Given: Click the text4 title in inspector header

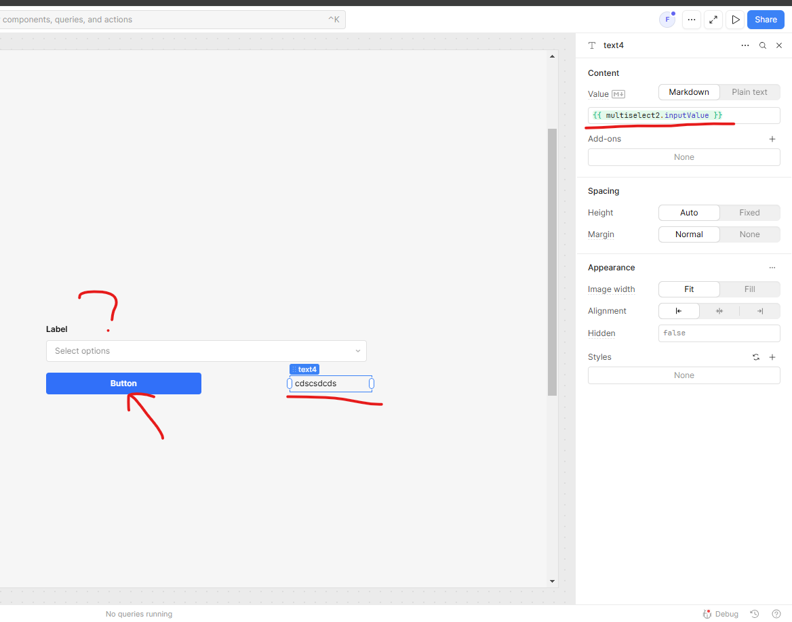Looking at the screenshot, I should click(x=613, y=45).
